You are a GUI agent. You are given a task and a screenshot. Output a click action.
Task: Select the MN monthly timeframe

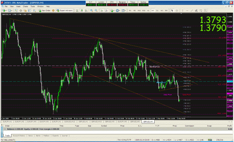coord(166,10)
